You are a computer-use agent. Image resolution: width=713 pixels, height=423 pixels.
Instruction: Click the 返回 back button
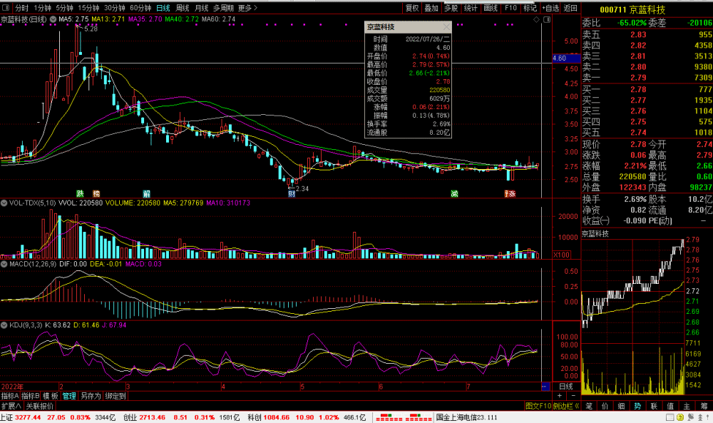tap(570, 8)
